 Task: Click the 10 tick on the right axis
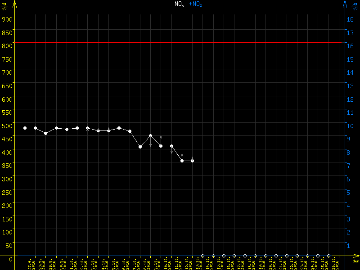(x=349, y=126)
